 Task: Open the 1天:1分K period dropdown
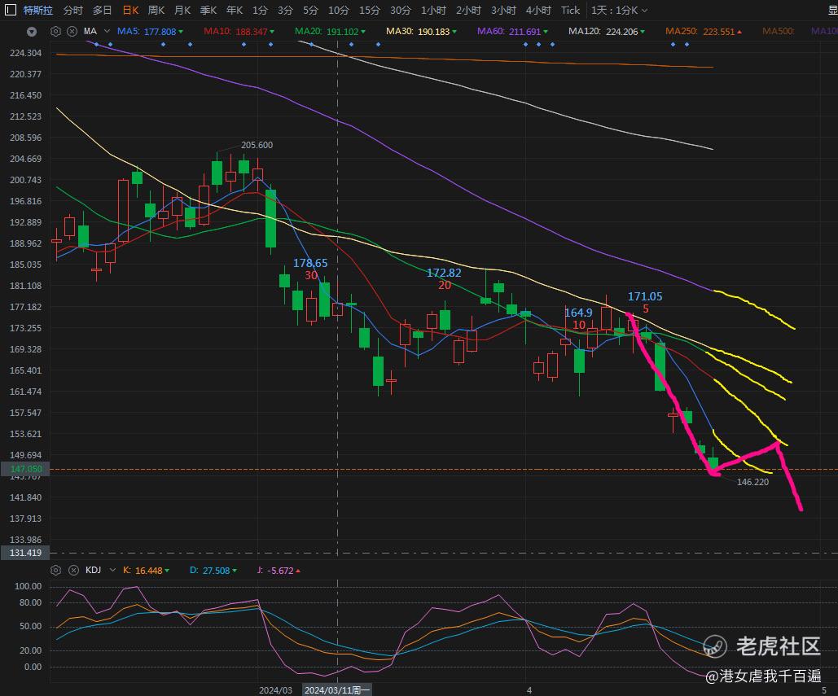(619, 10)
